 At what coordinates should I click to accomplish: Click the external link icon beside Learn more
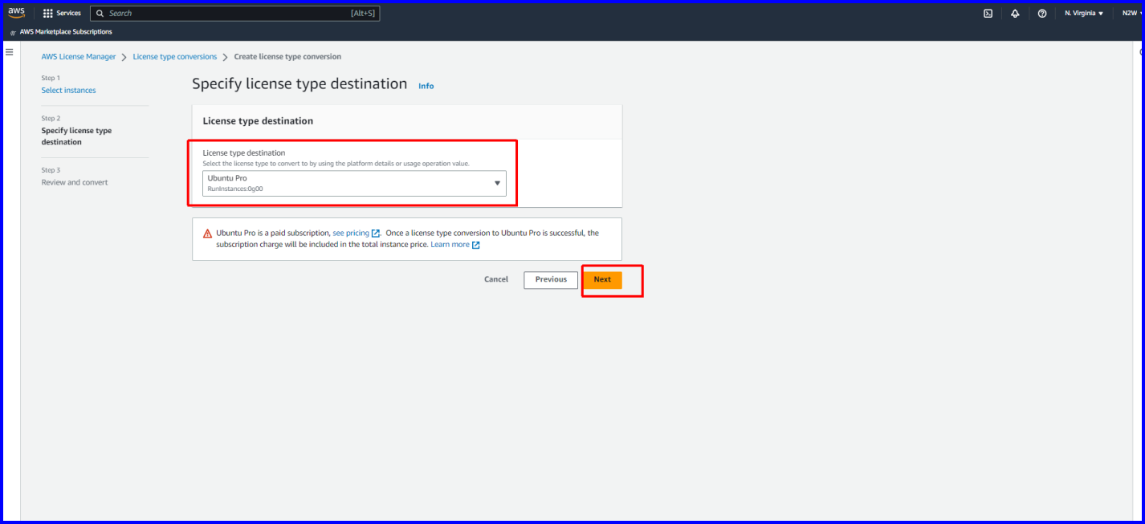(x=476, y=245)
